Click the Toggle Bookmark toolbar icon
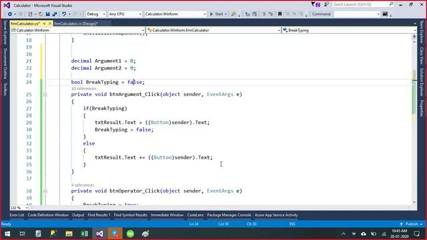Viewport: 427px width, 240px height. (280, 14)
